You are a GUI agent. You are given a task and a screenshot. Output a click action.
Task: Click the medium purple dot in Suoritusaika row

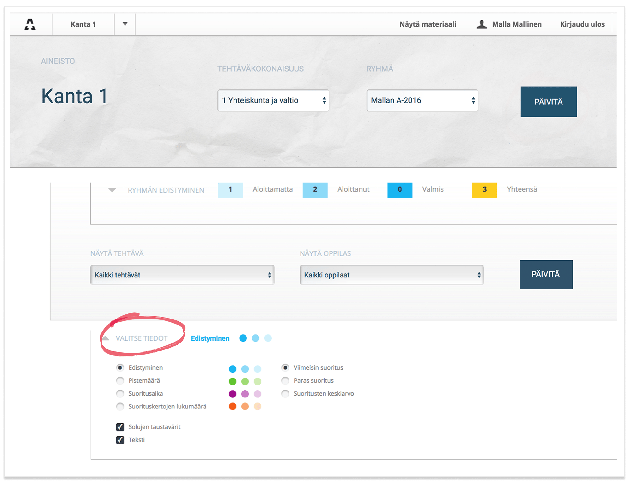tap(245, 394)
